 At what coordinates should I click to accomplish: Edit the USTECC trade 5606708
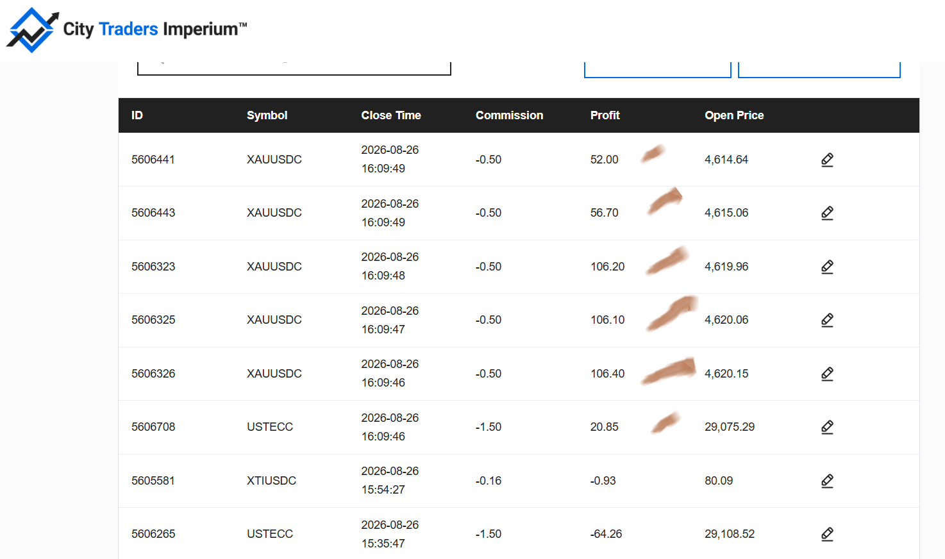coord(827,427)
